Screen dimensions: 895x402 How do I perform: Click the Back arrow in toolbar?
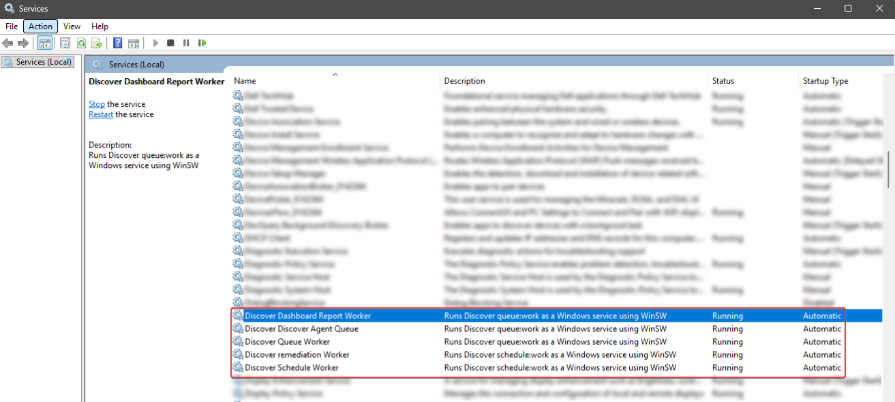[8, 43]
